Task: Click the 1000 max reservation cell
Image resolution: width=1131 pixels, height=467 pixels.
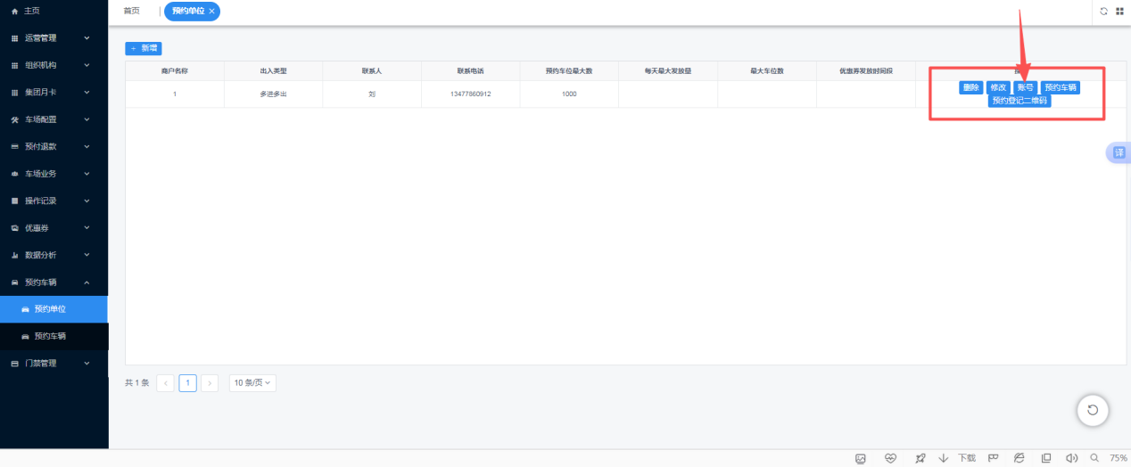Action: coord(569,94)
